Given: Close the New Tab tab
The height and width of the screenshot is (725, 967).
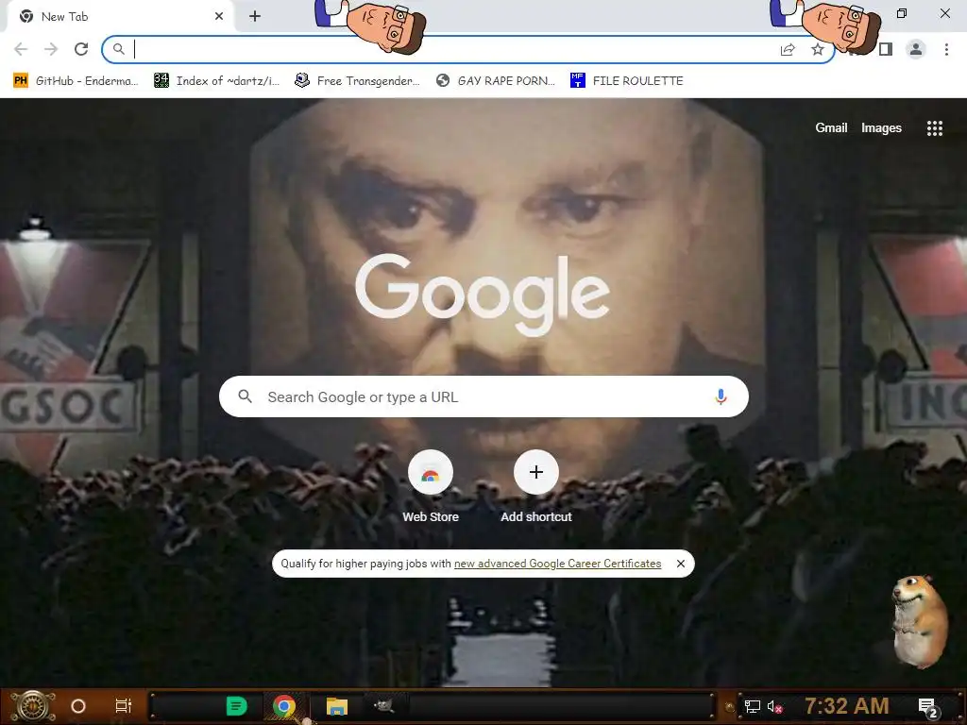Looking at the screenshot, I should pos(219,17).
